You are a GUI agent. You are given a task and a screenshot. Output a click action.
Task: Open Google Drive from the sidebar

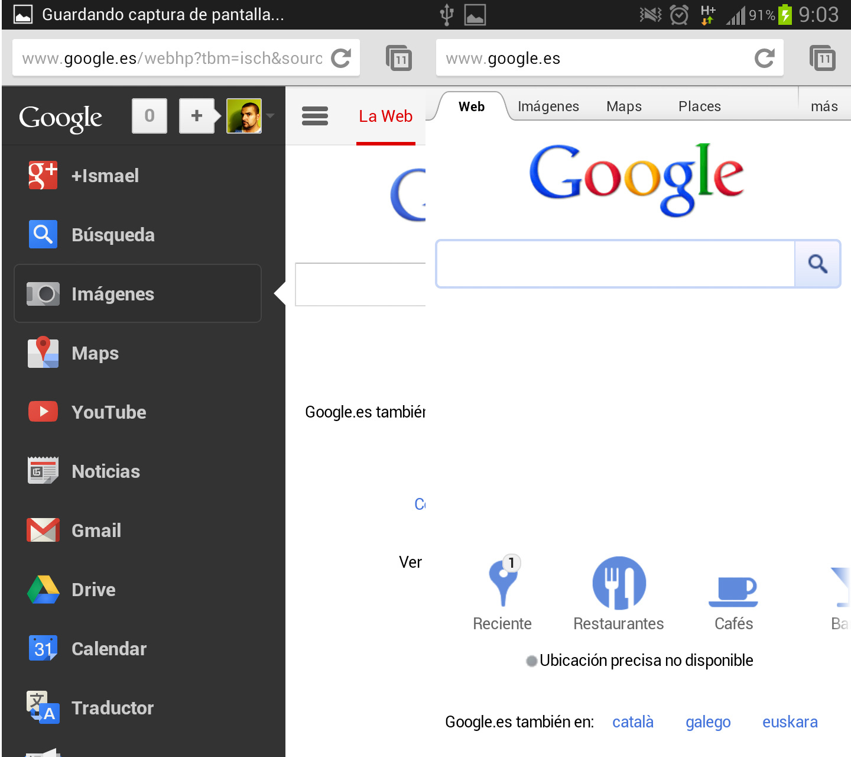click(43, 589)
